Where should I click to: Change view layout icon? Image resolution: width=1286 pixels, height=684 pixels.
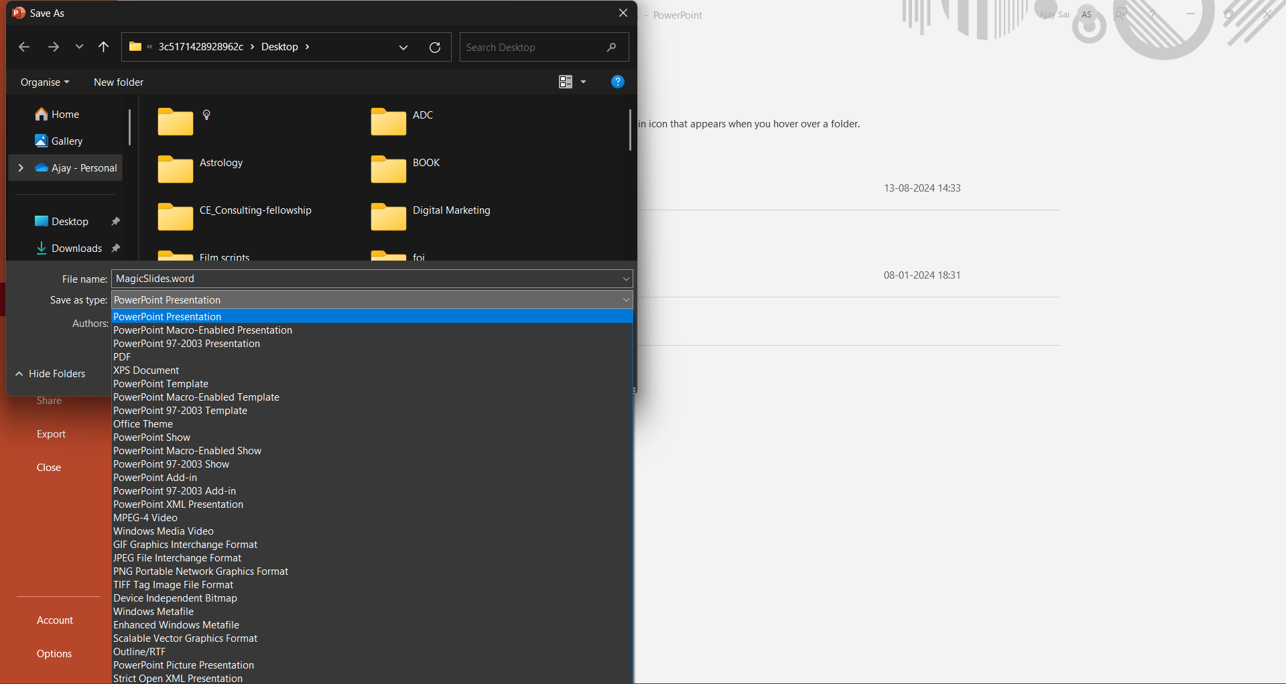[x=566, y=82]
